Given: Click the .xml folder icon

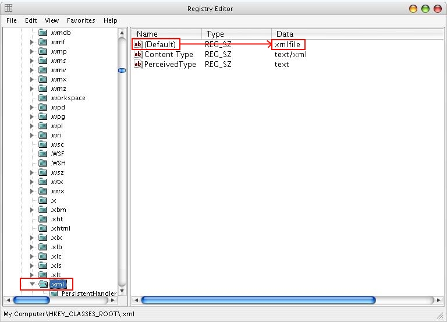Looking at the screenshot, I should [x=43, y=284].
